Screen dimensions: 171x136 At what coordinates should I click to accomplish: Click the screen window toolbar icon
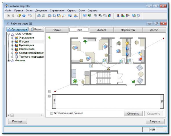click(x=30, y=15)
